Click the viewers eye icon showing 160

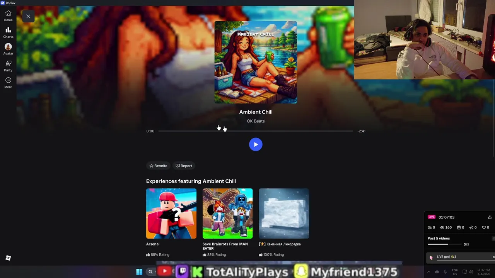pos(442,227)
